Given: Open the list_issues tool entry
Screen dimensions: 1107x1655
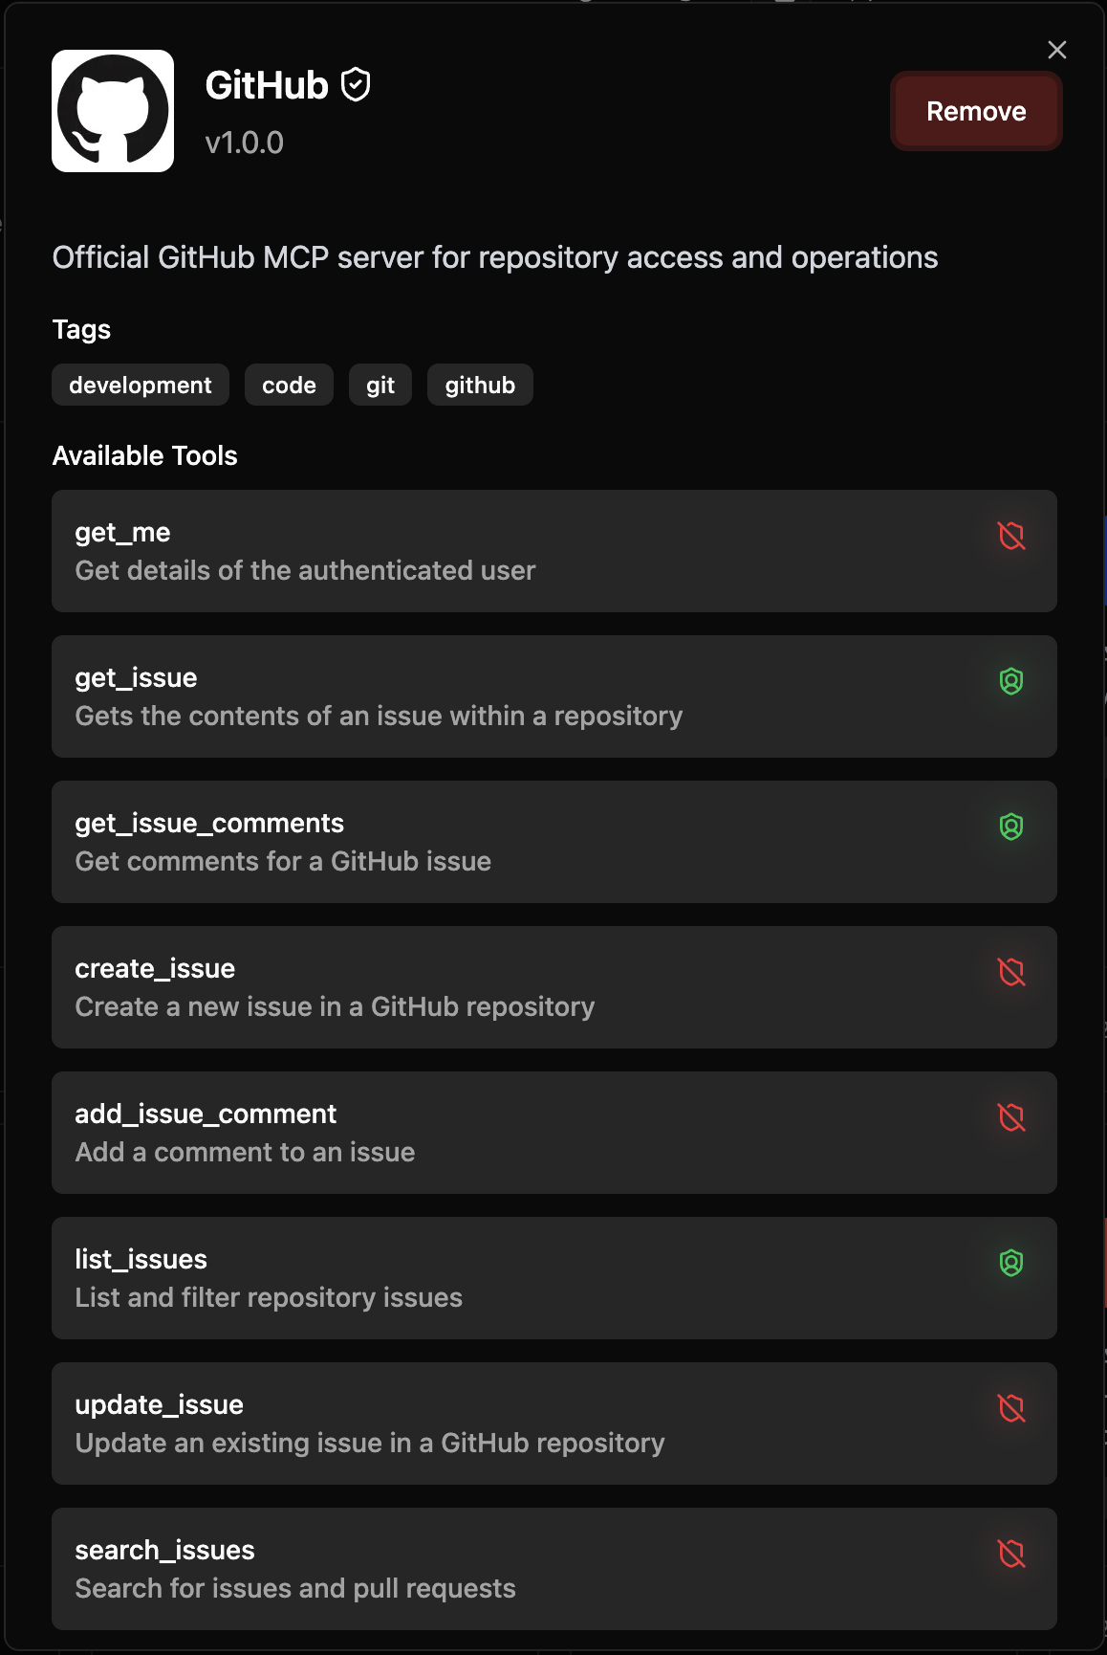Looking at the screenshot, I should pos(554,1278).
